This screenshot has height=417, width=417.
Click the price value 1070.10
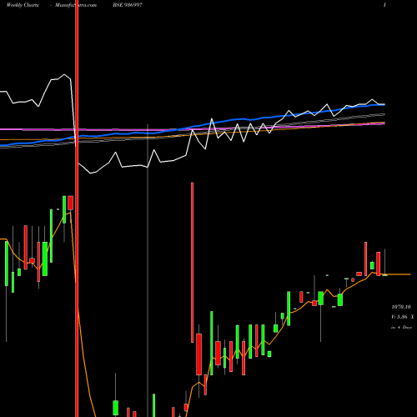point(401,307)
